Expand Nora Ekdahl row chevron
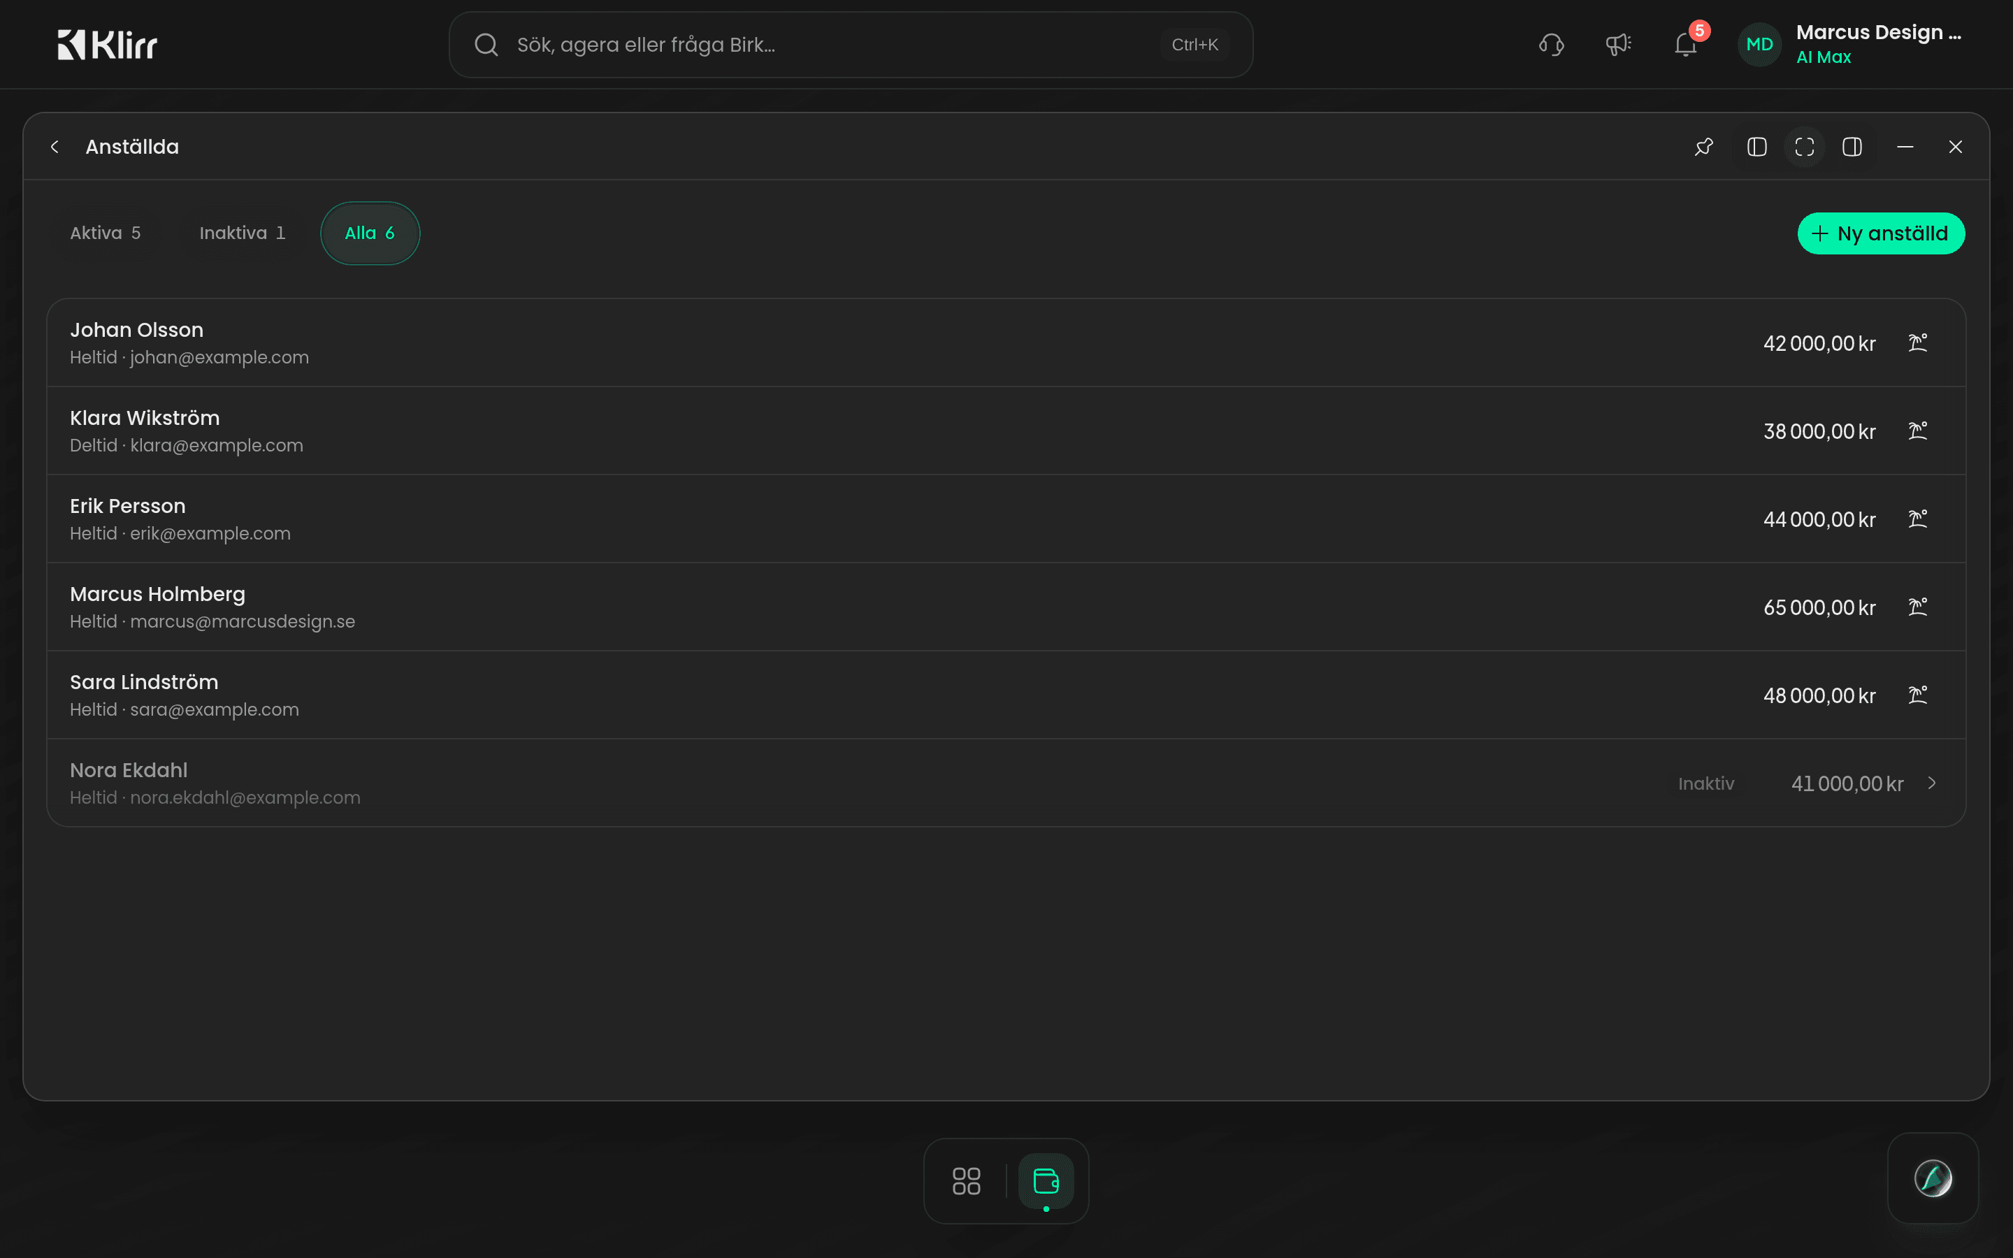Screen dimensions: 2013x1258 tap(1931, 783)
